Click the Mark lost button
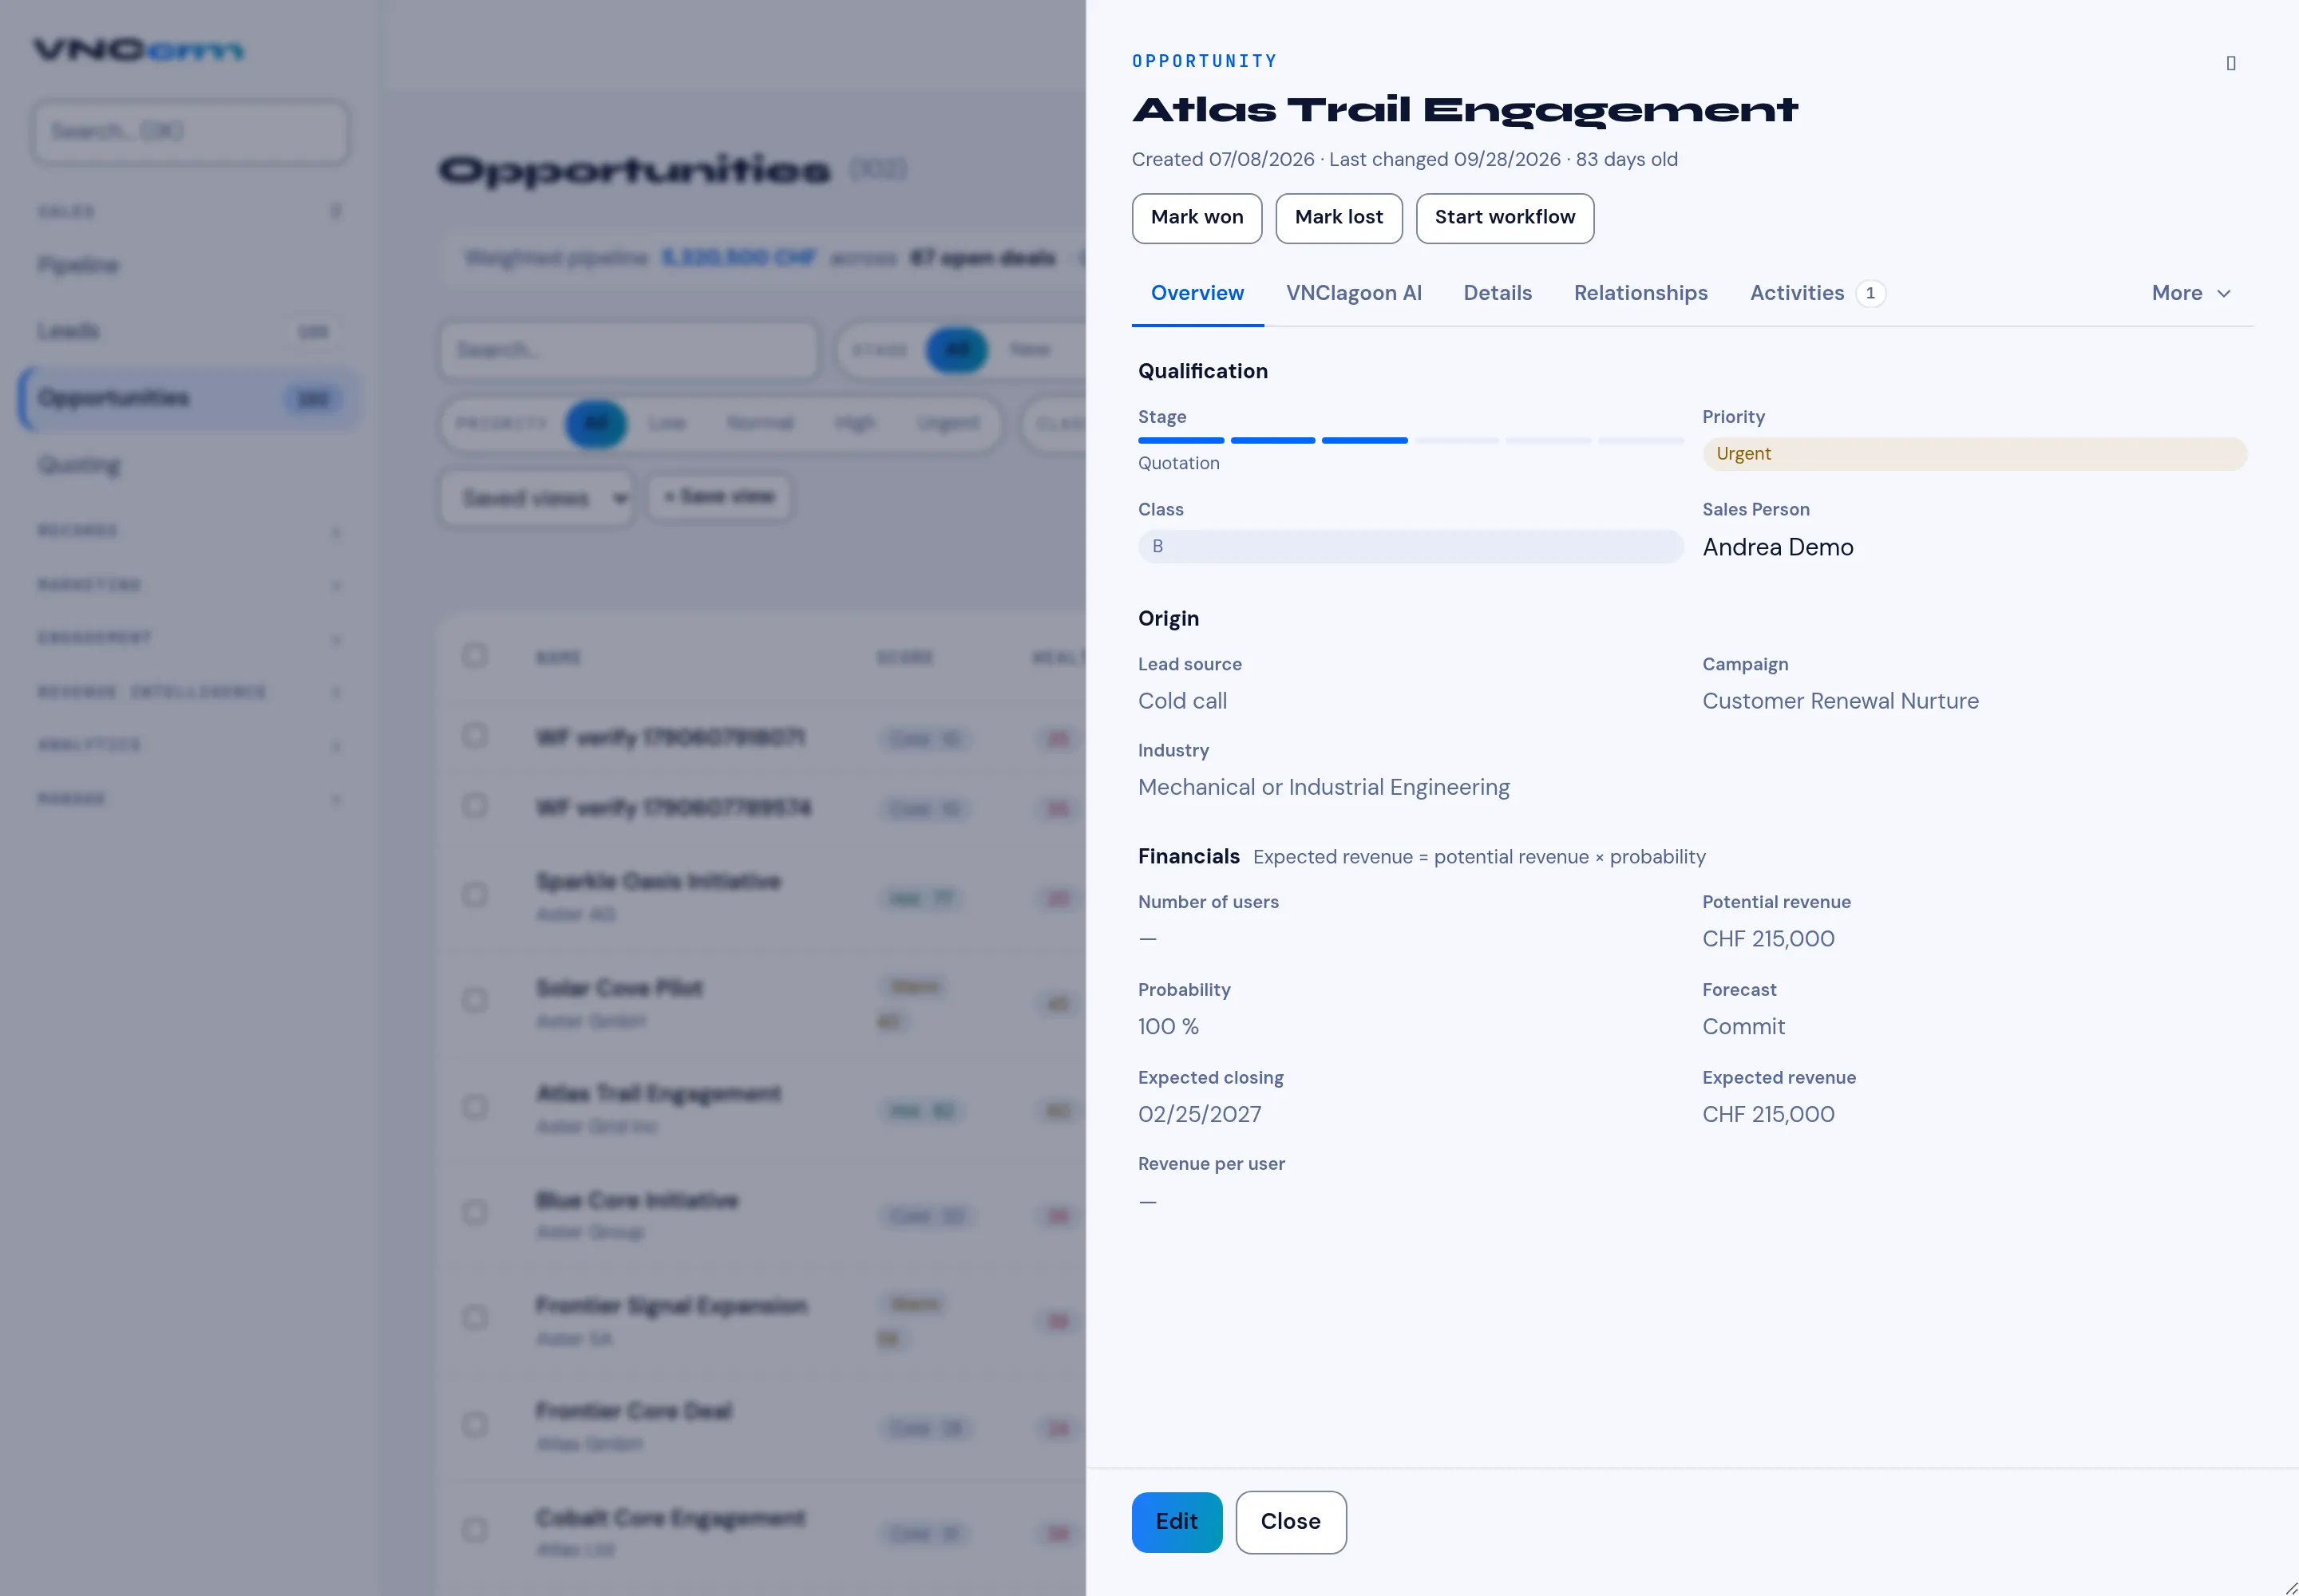This screenshot has width=2299, height=1596. [x=1339, y=218]
